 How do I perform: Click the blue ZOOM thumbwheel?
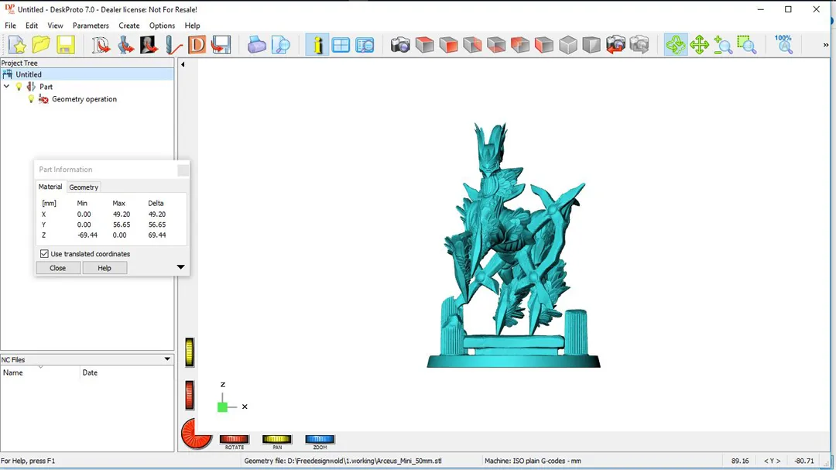[x=320, y=439]
